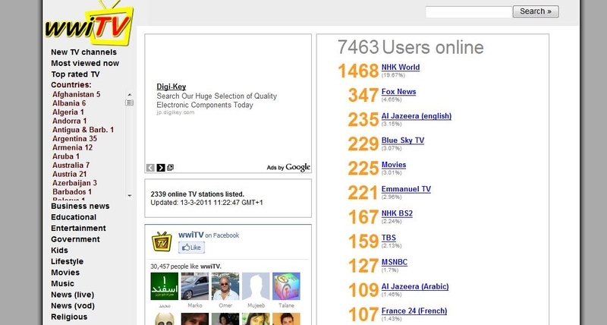The height and width of the screenshot is (325, 607).
Task: Open Entertainment category
Action: [78, 228]
